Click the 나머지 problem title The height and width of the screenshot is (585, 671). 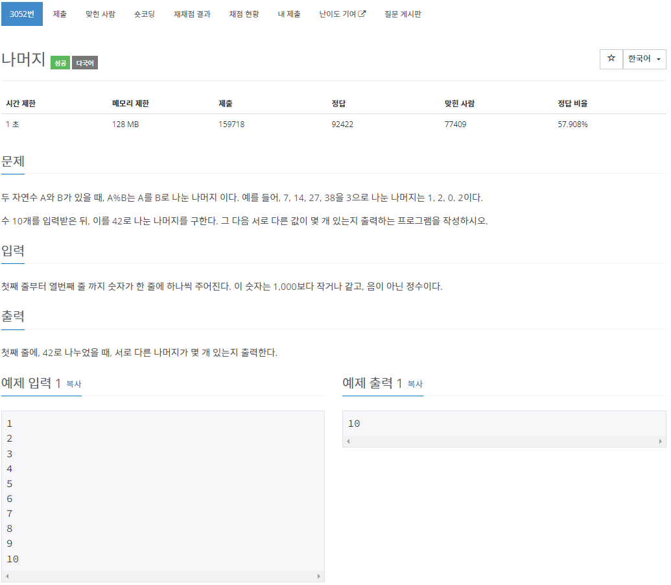(x=23, y=59)
